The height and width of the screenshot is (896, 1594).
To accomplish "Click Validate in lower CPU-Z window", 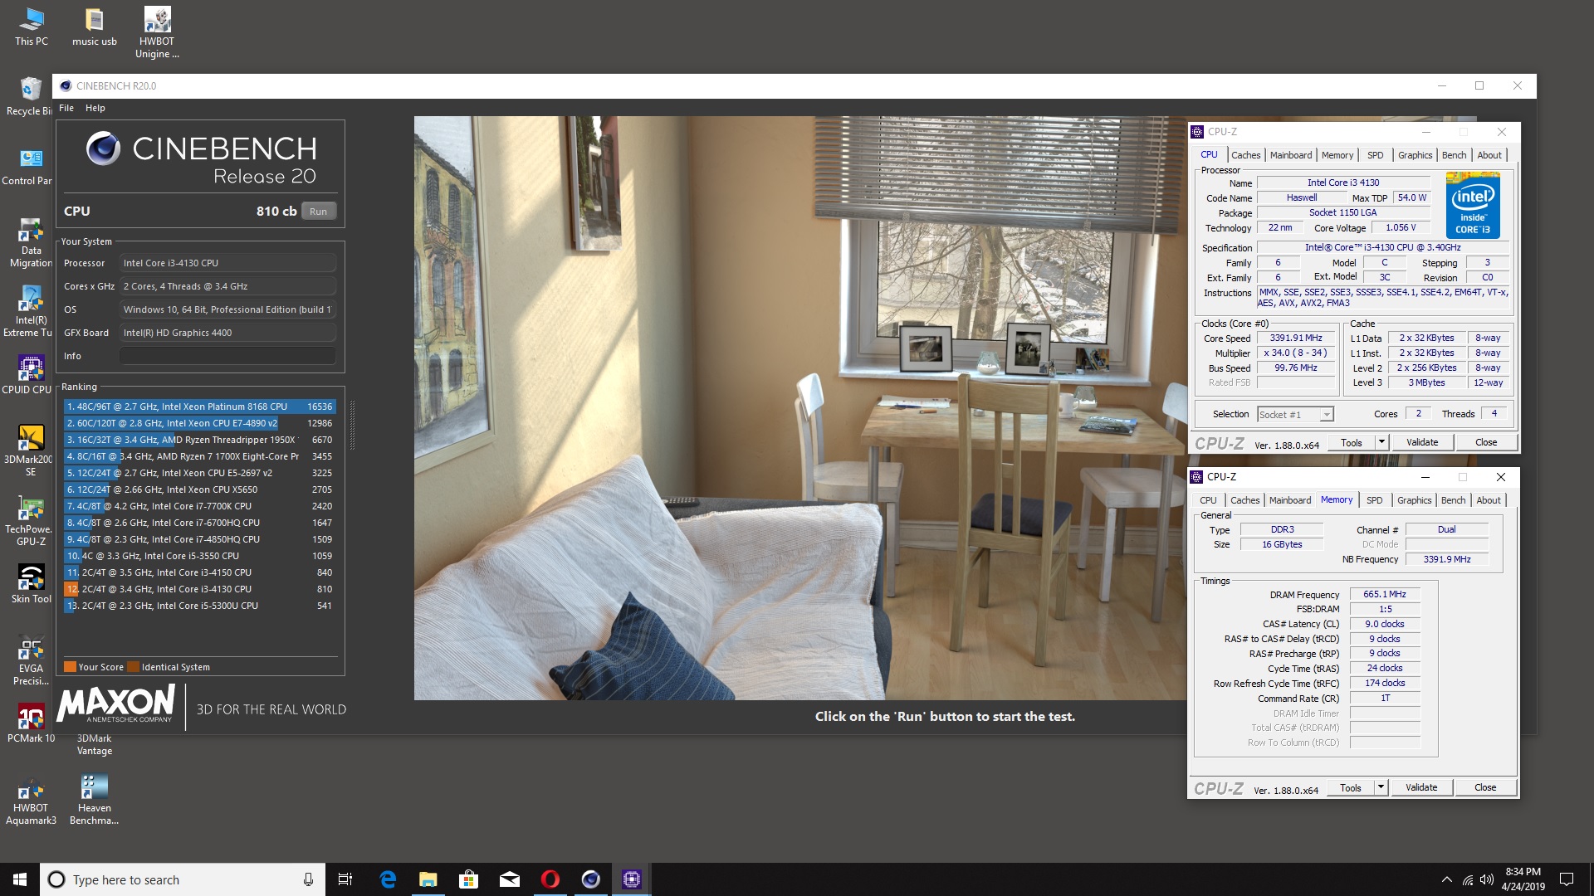I will pos(1421,788).
